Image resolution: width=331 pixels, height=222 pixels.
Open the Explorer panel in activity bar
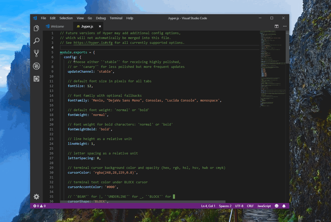pos(36,28)
